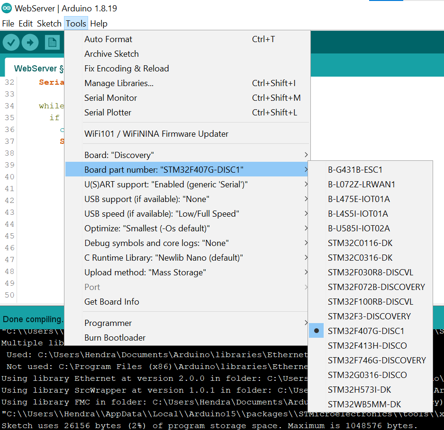Open the Serial Monitor
The width and height of the screenshot is (444, 430).
(187, 98)
